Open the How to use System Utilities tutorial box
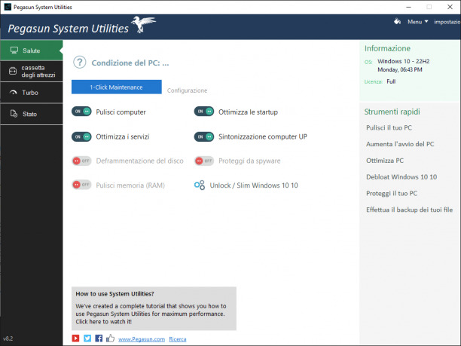Viewport: 461px width, 346px height. 154,308
